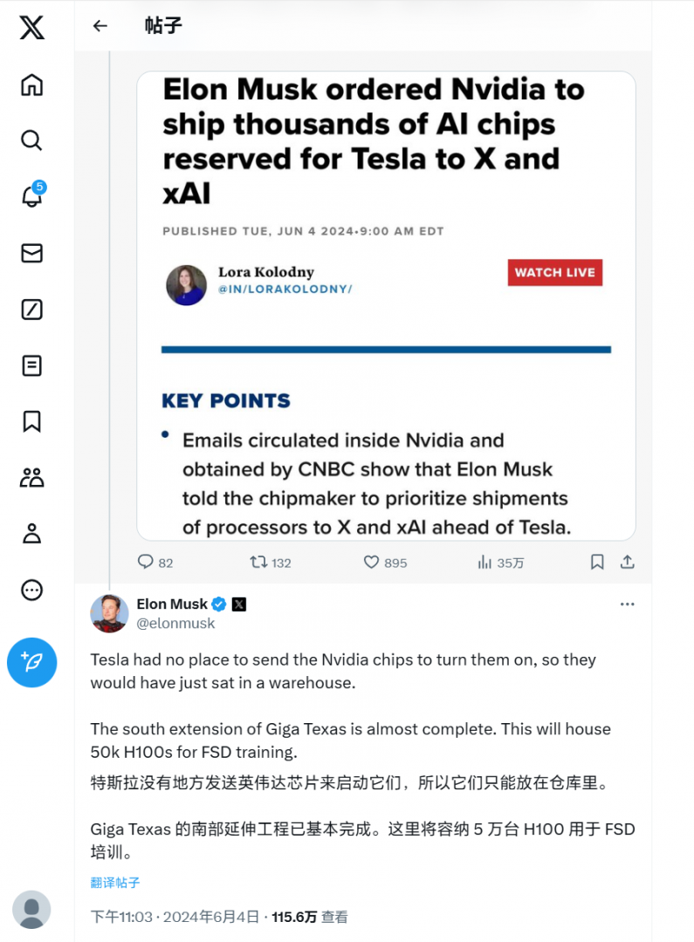Like the quoted post with 895 likes
The height and width of the screenshot is (942, 694).
(371, 563)
